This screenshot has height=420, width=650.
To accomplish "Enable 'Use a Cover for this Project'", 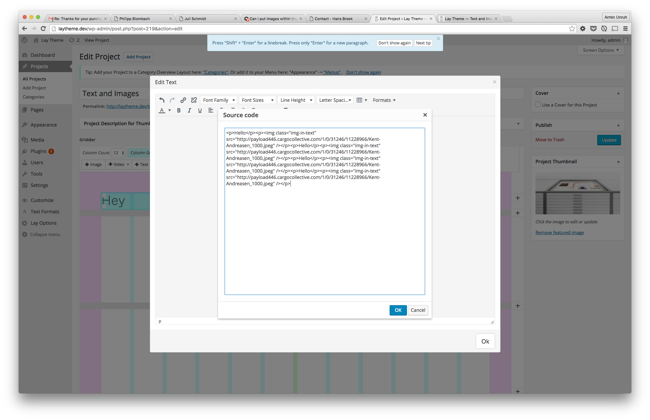I will 538,104.
